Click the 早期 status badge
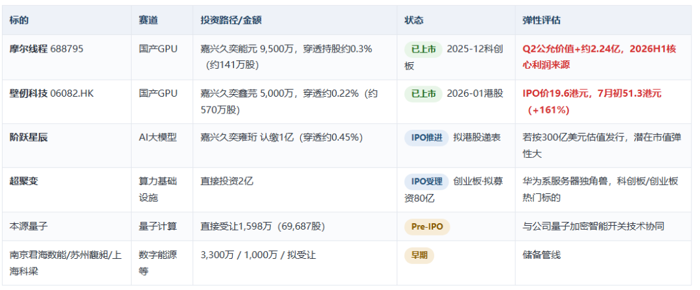700x290 pixels. coord(419,256)
